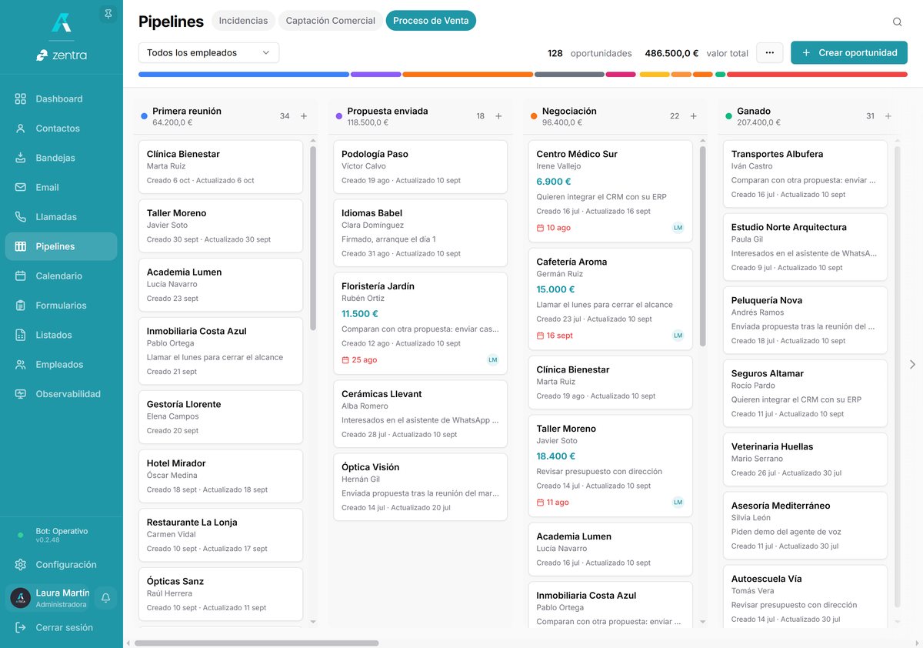Click the purple stage progress segment
The width and height of the screenshot is (923, 648).
point(376,75)
